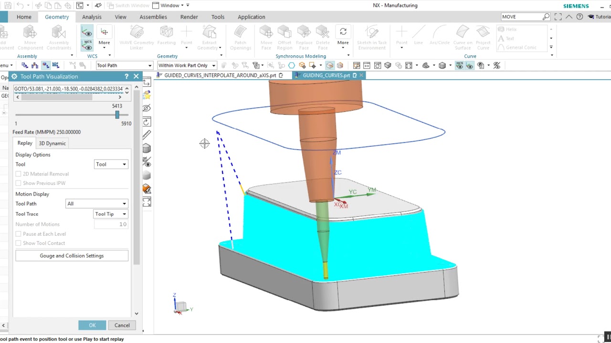This screenshot has width=611, height=343.
Task: Click the Save disk icon
Action: (8, 5)
